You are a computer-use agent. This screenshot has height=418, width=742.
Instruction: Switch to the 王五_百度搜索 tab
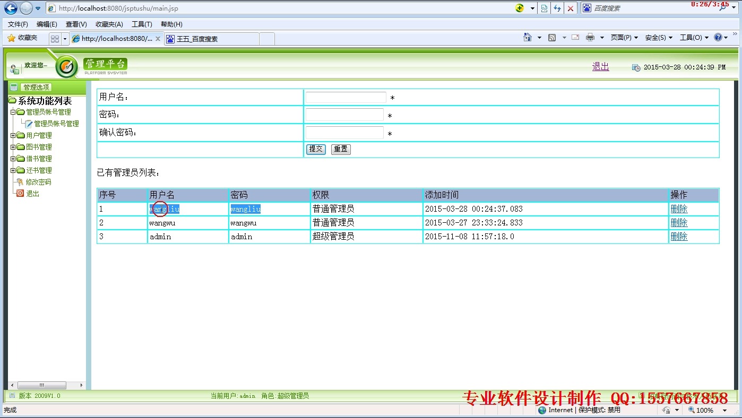click(211, 39)
